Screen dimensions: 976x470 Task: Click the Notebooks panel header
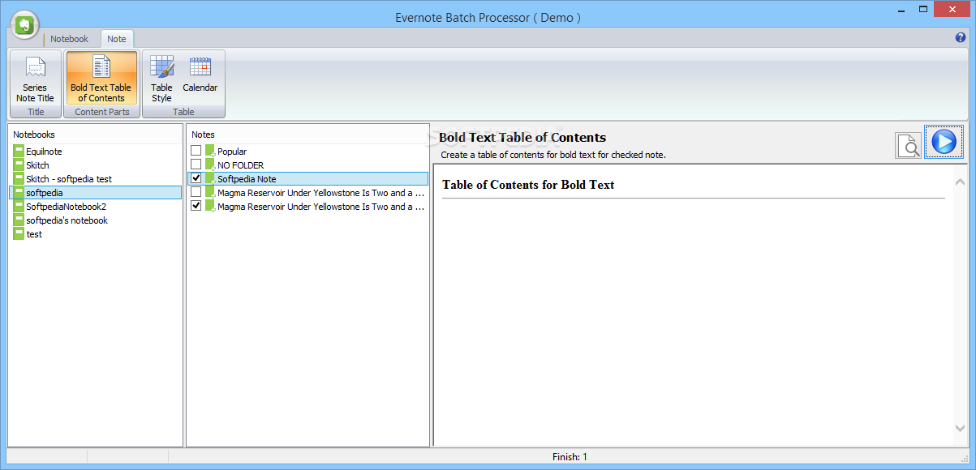pyautogui.click(x=34, y=135)
